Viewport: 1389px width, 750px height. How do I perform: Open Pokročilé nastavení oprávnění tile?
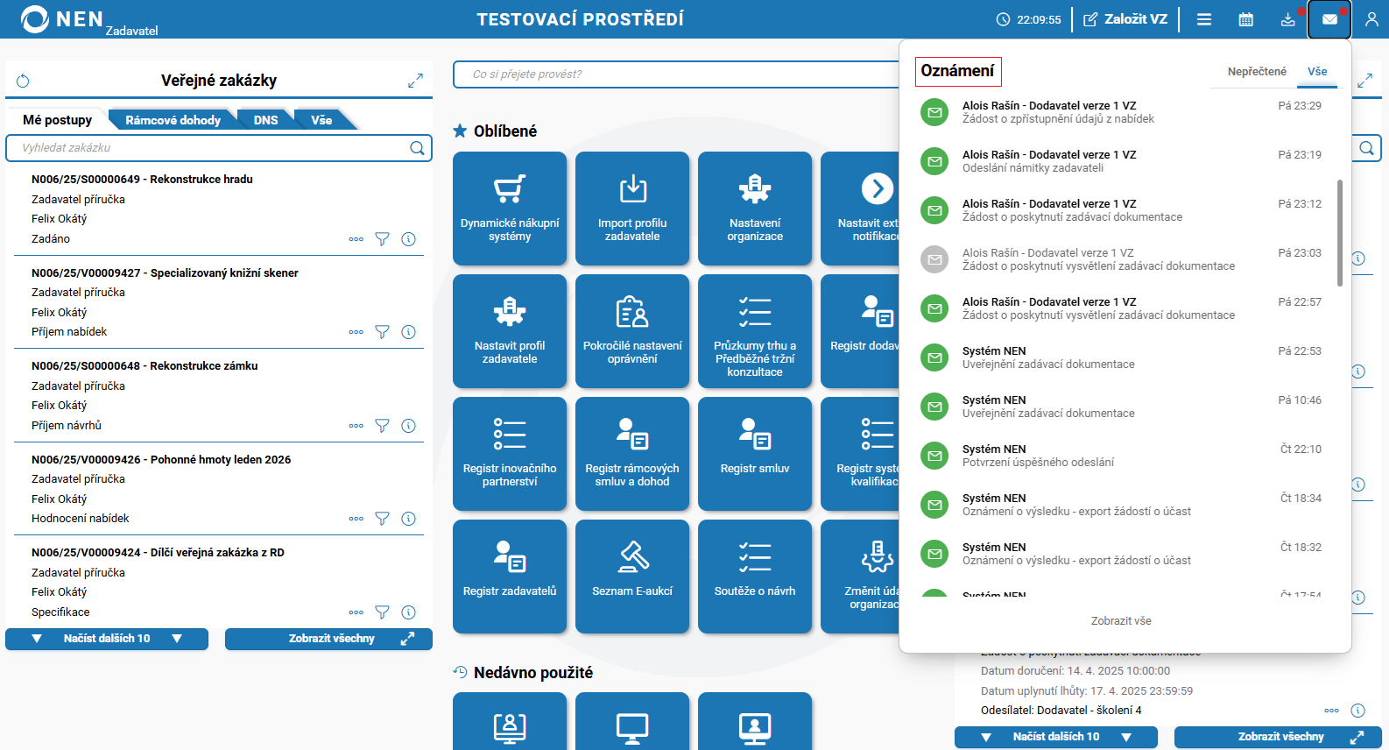[x=632, y=331]
